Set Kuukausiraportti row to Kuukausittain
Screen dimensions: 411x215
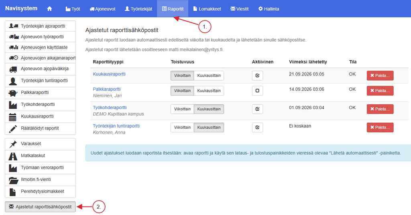(x=209, y=75)
